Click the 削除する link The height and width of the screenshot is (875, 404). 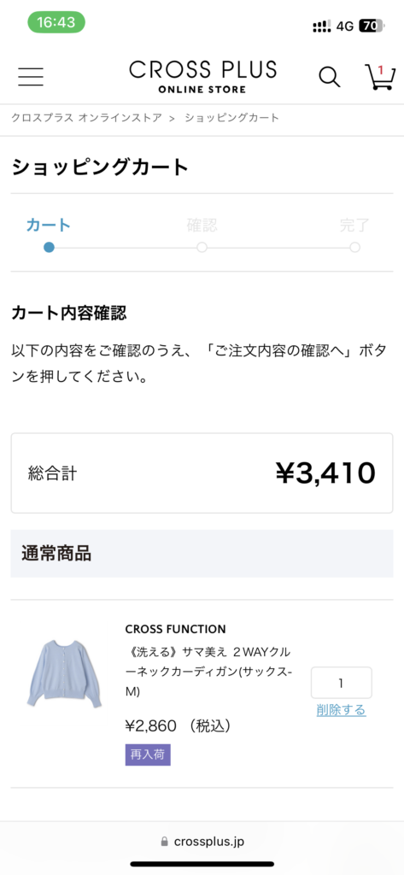342,710
